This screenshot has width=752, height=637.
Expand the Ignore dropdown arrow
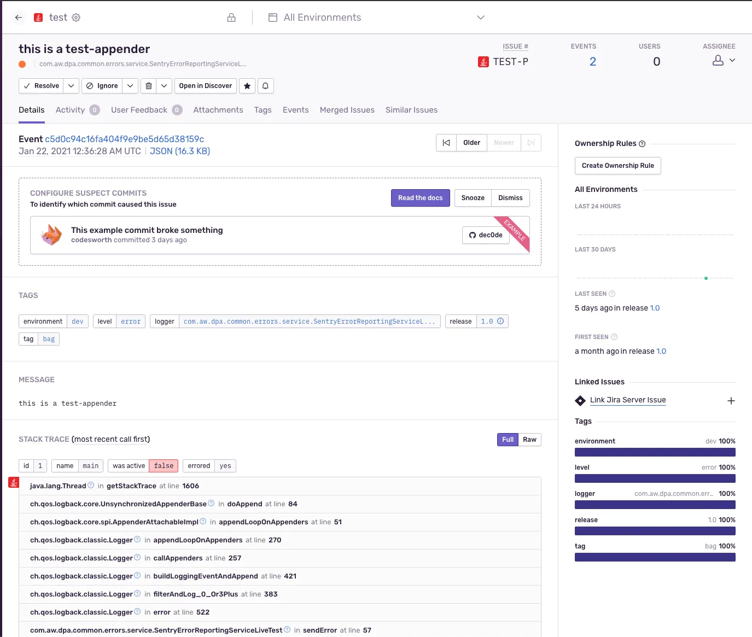130,86
